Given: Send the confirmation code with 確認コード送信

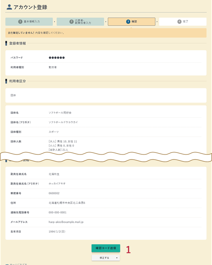Looking at the screenshot, I should click(x=106, y=248).
